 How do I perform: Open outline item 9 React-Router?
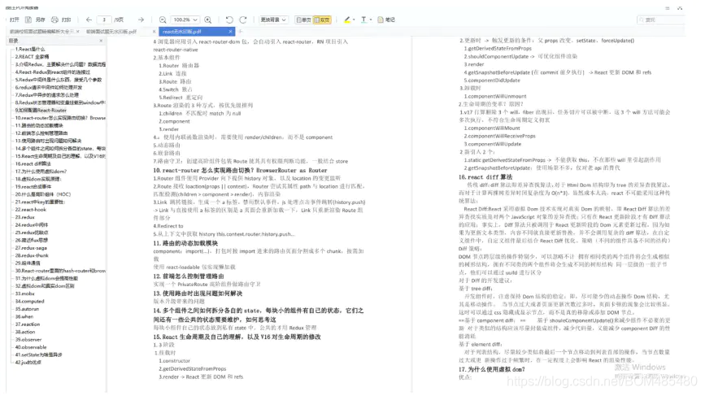point(41,110)
